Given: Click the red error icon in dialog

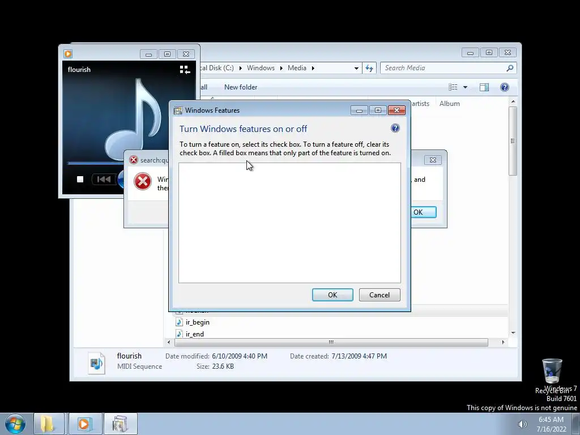Looking at the screenshot, I should (142, 181).
